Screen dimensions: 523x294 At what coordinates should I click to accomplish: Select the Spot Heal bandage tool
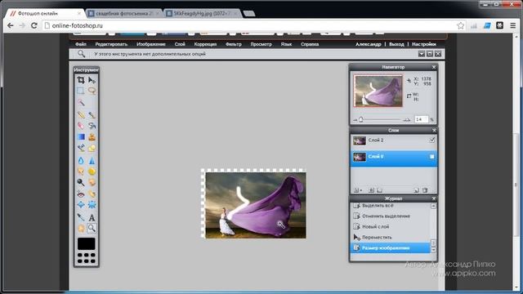pos(92,194)
